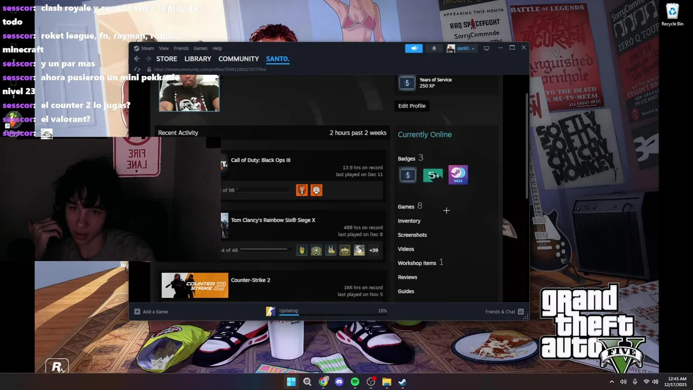Click fourth Rainbow Six achievement icon
Screen dimensions: 693x390
pos(345,250)
